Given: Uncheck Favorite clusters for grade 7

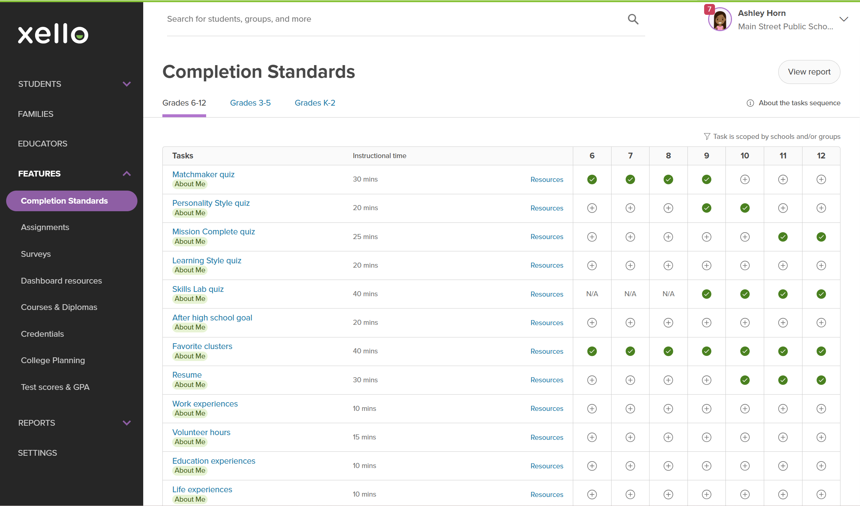Looking at the screenshot, I should 630,351.
